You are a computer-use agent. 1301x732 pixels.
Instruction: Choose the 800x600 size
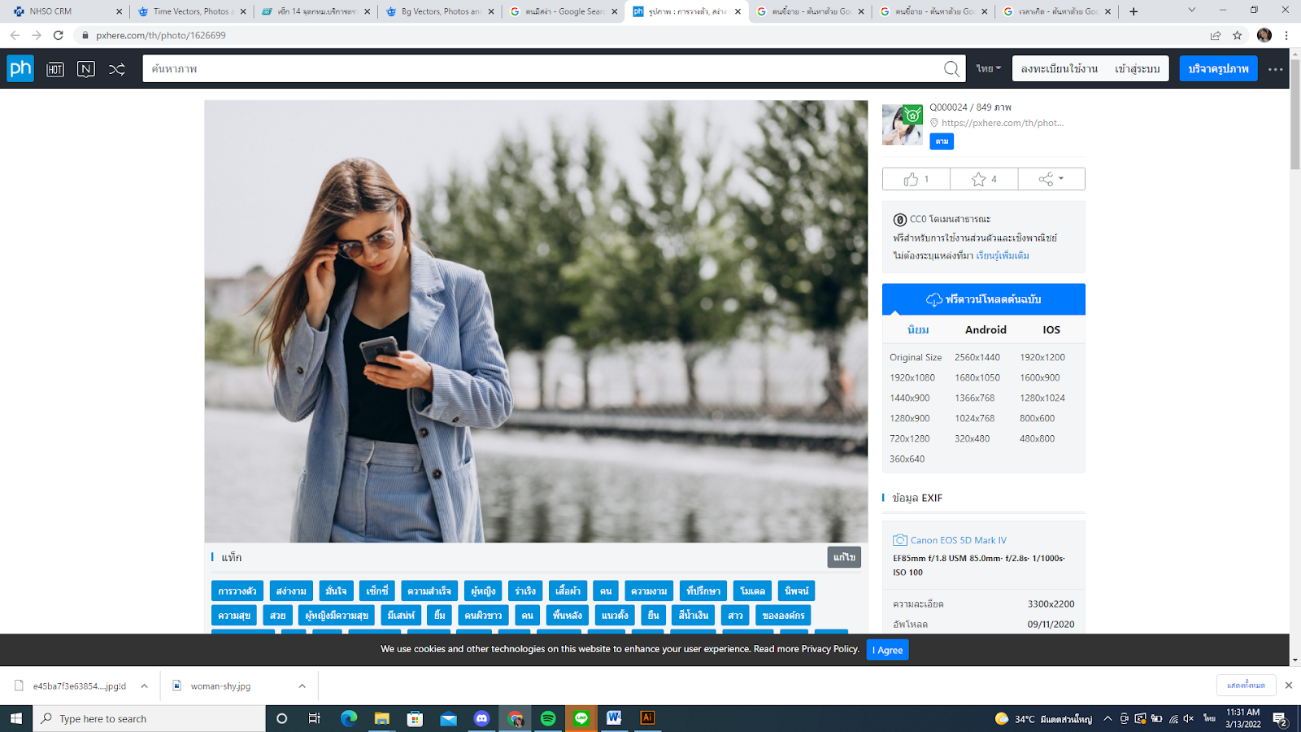1038,418
